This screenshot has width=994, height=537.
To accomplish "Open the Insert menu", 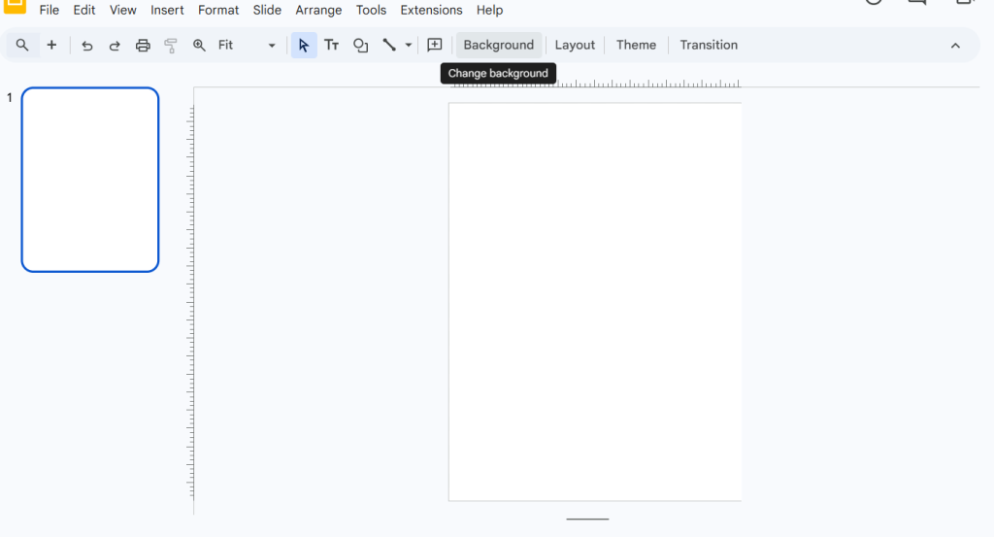I will [167, 10].
